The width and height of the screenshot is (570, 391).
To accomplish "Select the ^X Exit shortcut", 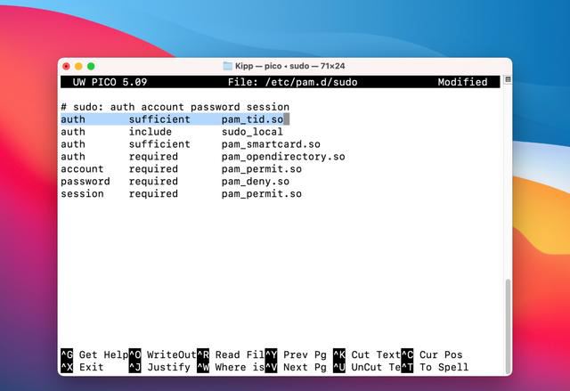I will [x=82, y=367].
